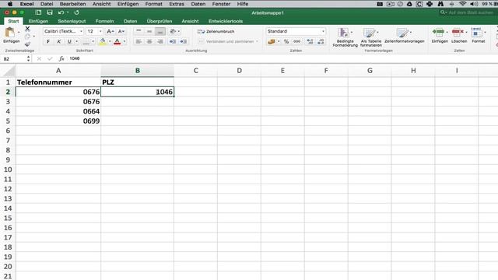
Task: Search the sheet field
Action: pyautogui.click(x=468, y=12)
